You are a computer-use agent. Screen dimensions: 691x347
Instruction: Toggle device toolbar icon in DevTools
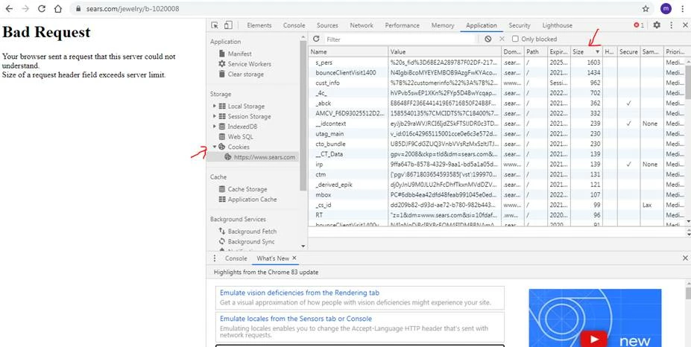click(228, 25)
